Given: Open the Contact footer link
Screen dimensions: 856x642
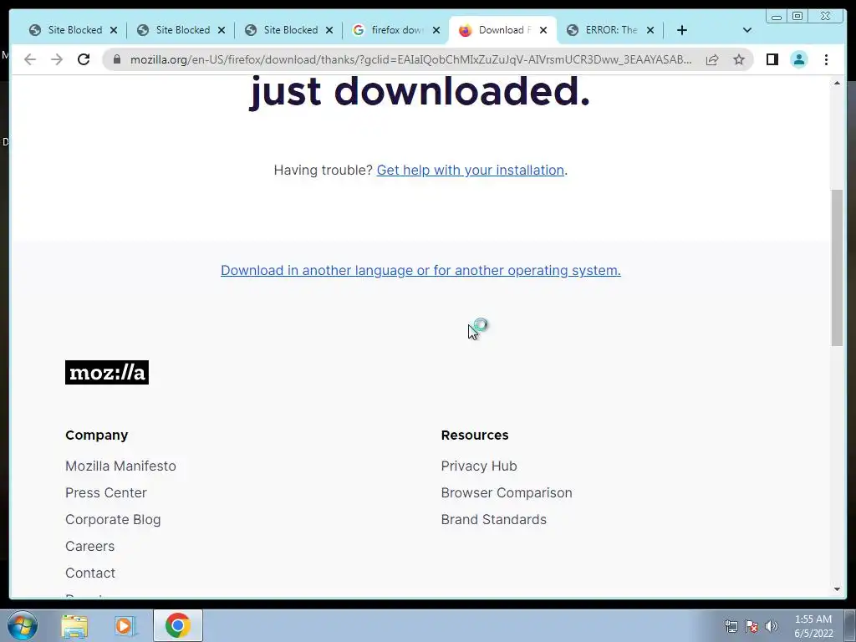Looking at the screenshot, I should 90,573.
